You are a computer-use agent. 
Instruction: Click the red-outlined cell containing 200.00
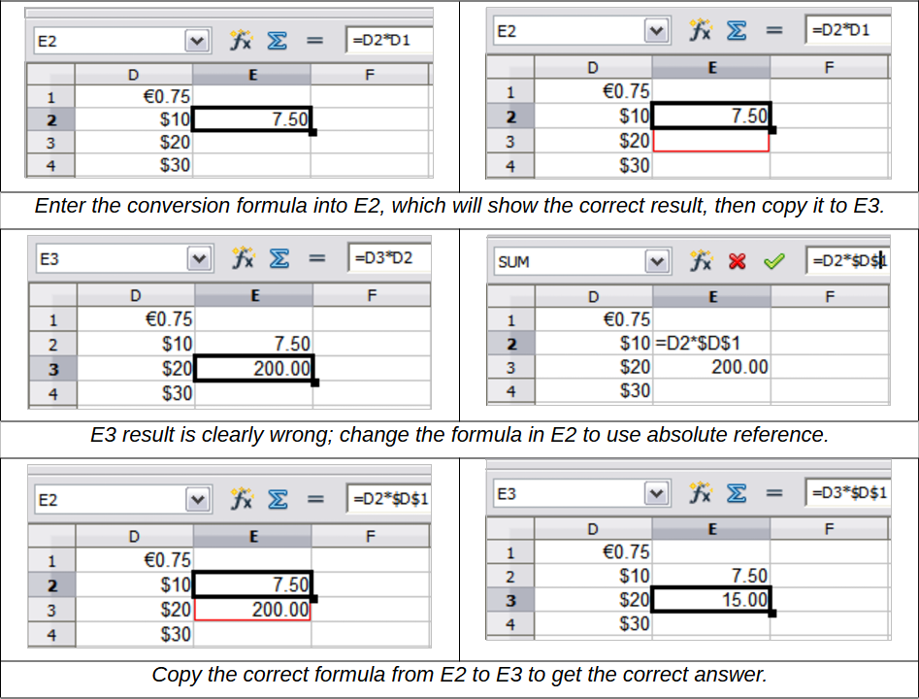(252, 610)
